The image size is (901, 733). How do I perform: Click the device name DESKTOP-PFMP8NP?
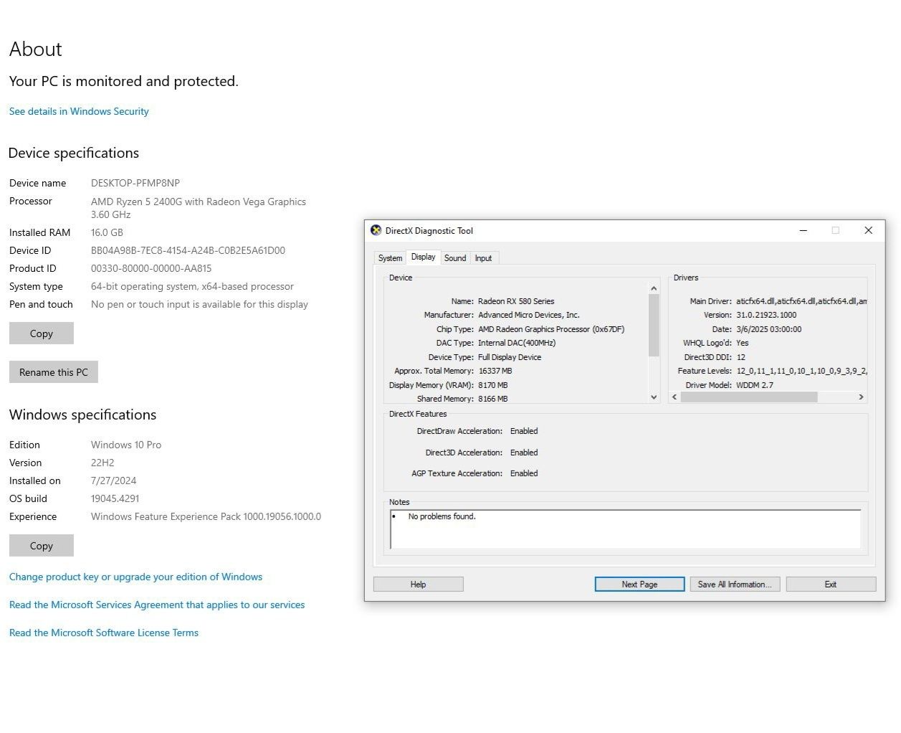[x=135, y=183]
